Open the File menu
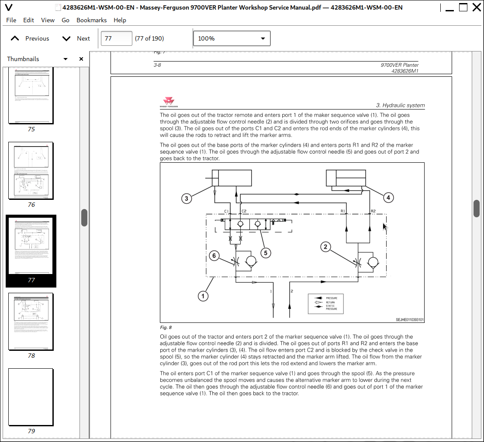The image size is (484, 442). point(11,20)
